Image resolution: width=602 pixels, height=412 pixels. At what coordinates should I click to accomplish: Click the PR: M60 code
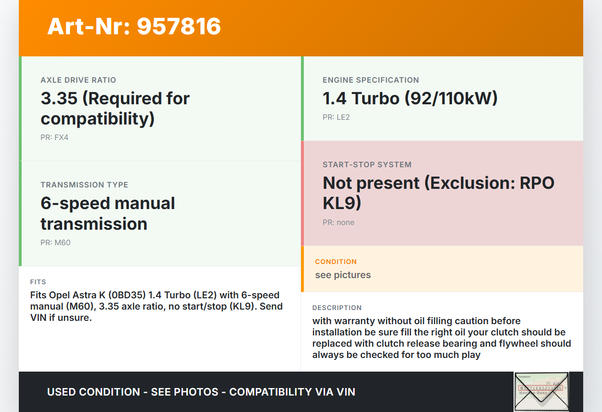(x=55, y=243)
